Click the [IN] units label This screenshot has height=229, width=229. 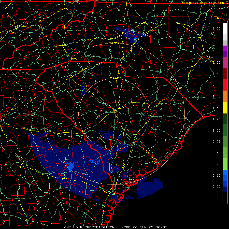click(x=217, y=18)
